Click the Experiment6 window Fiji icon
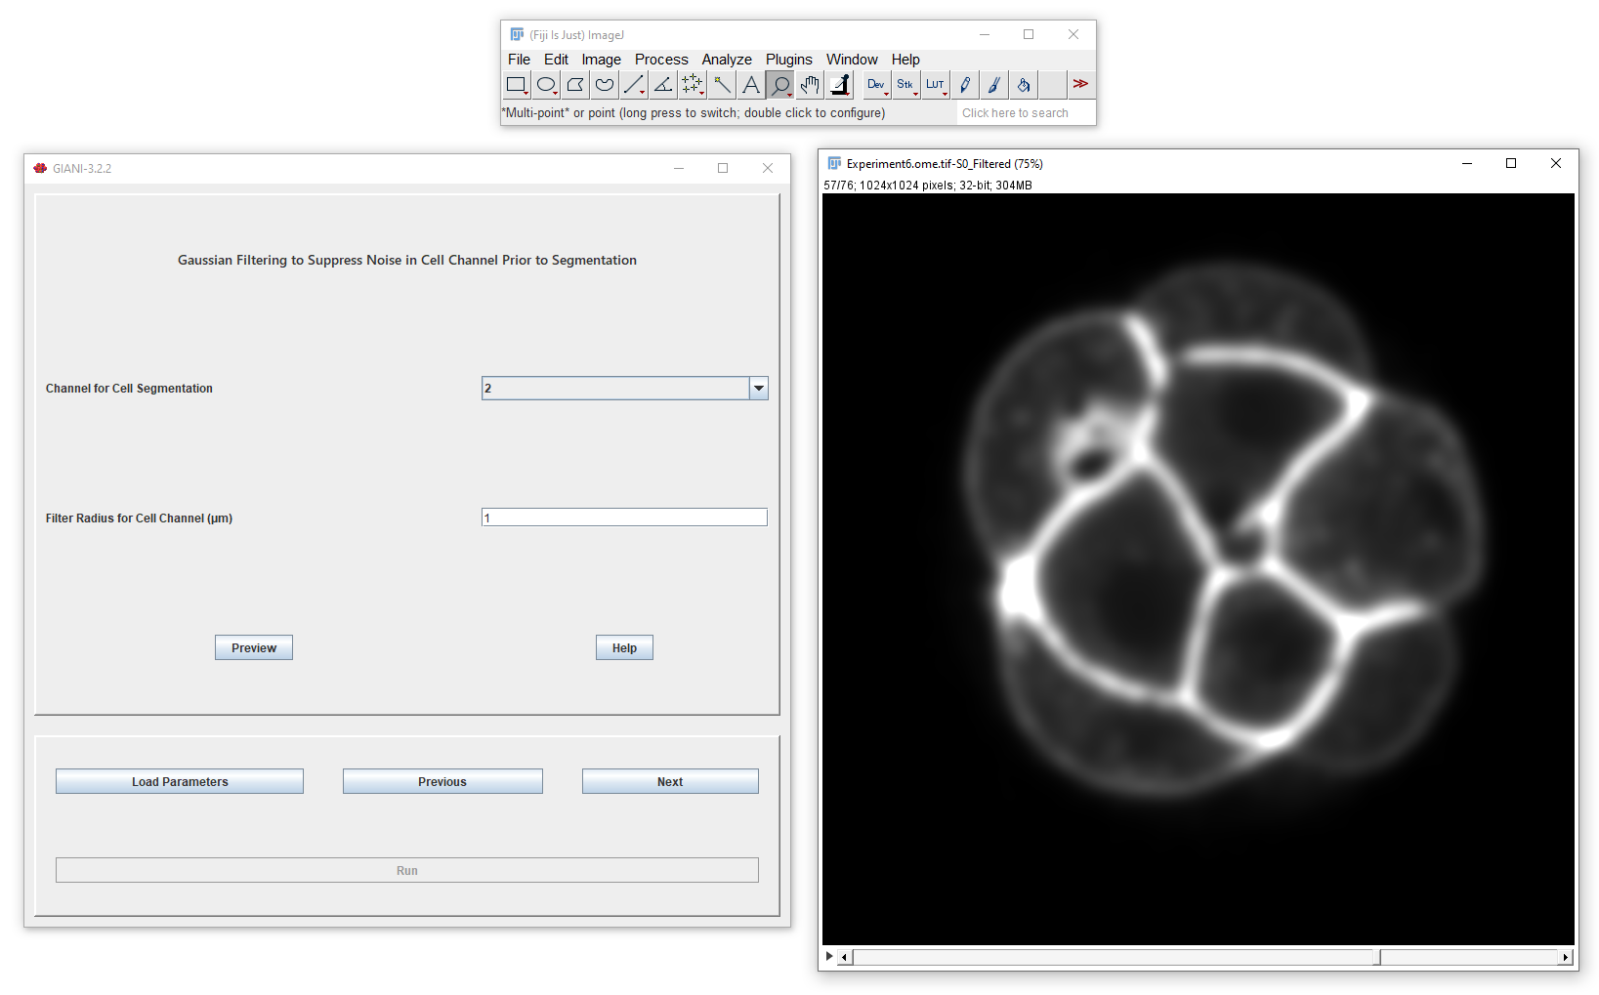The height and width of the screenshot is (995, 1599). pos(834,163)
